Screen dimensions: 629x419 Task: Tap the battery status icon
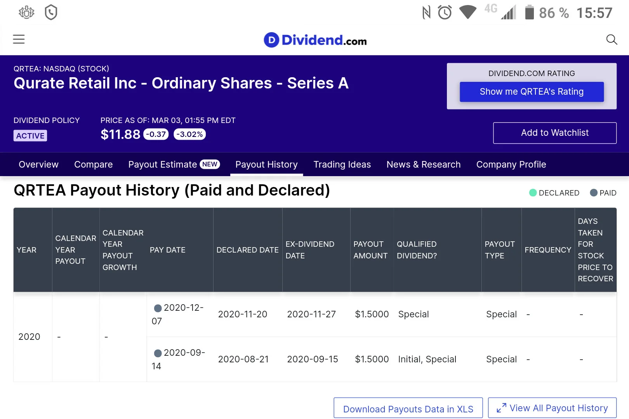(529, 12)
